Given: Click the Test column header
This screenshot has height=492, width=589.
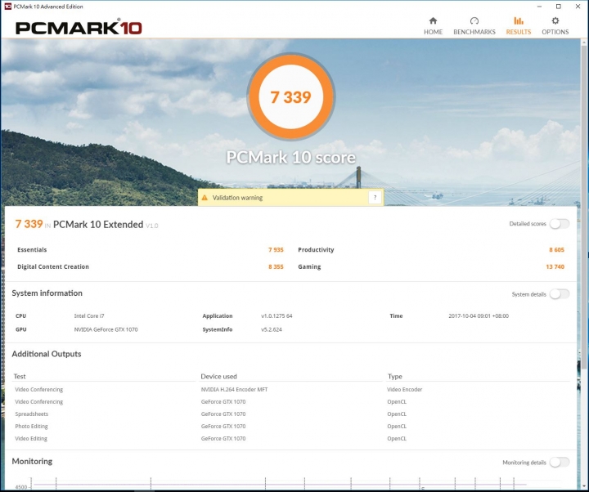Looking at the screenshot, I should (20, 377).
